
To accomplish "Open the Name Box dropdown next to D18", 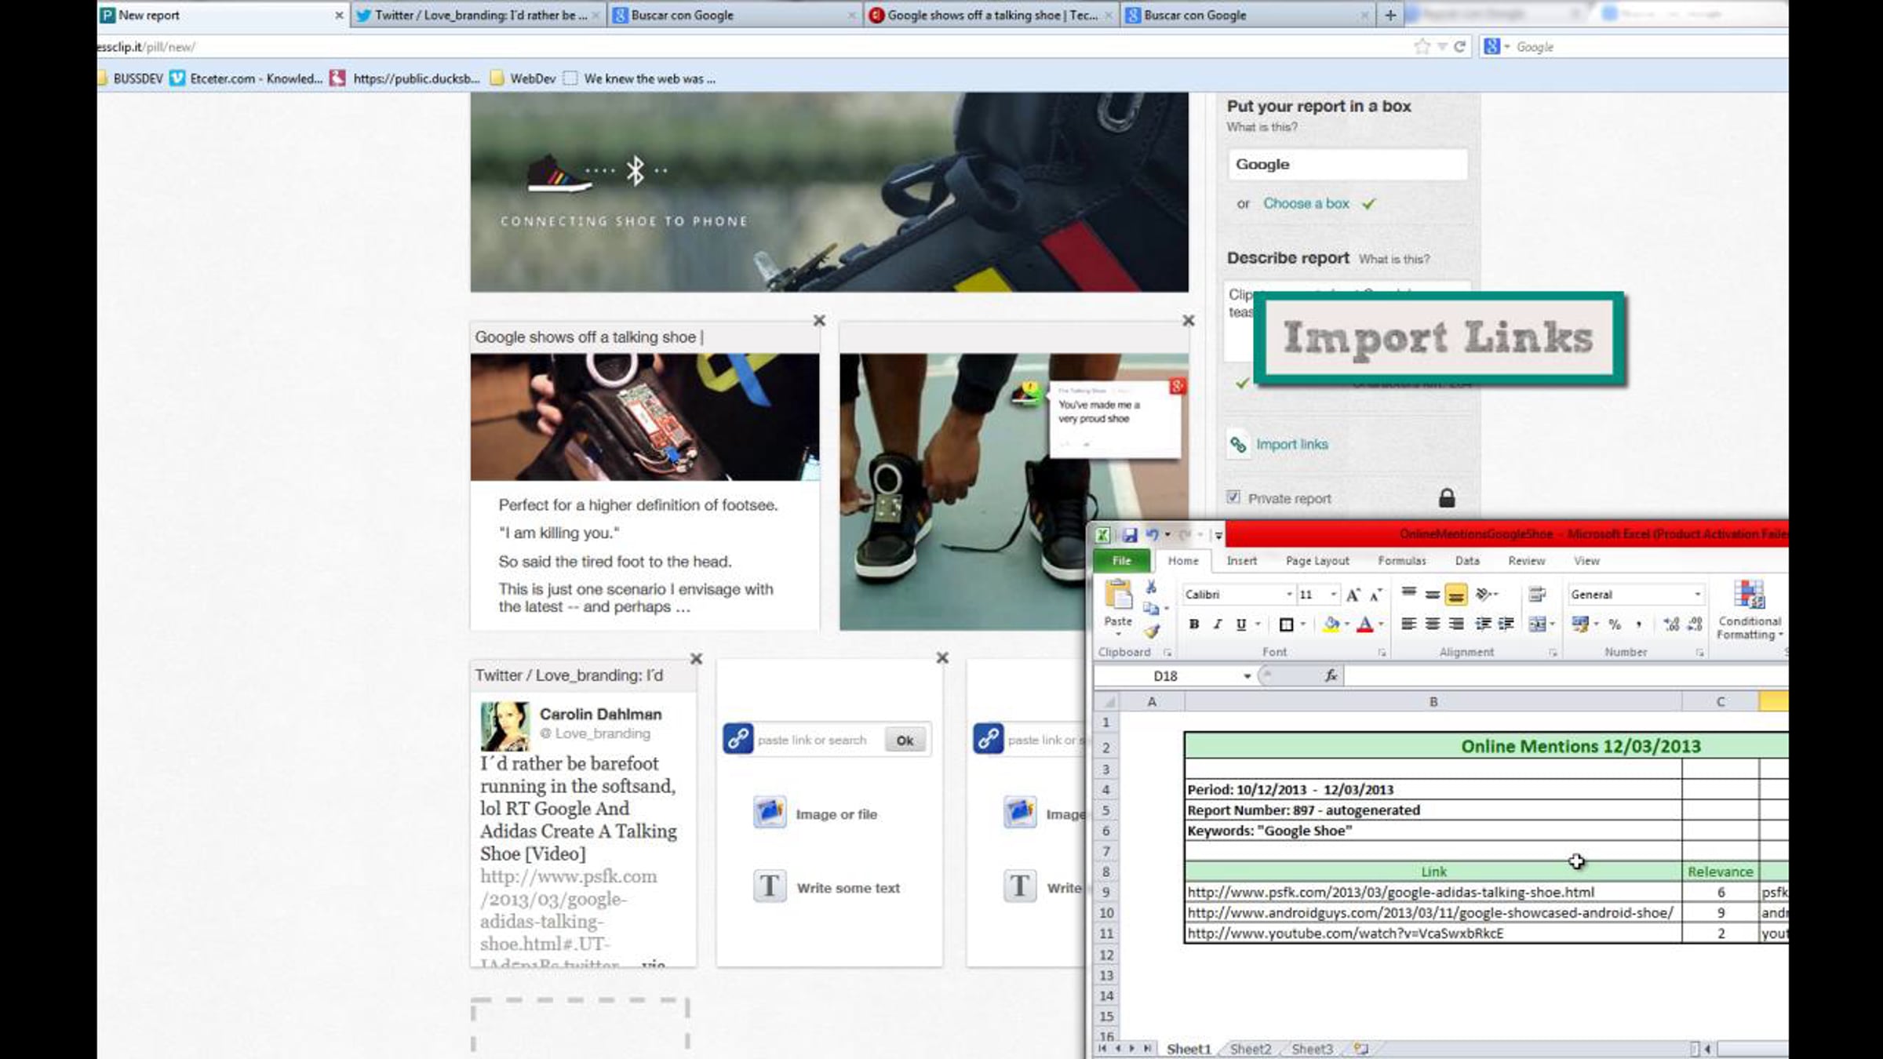I will (1247, 676).
